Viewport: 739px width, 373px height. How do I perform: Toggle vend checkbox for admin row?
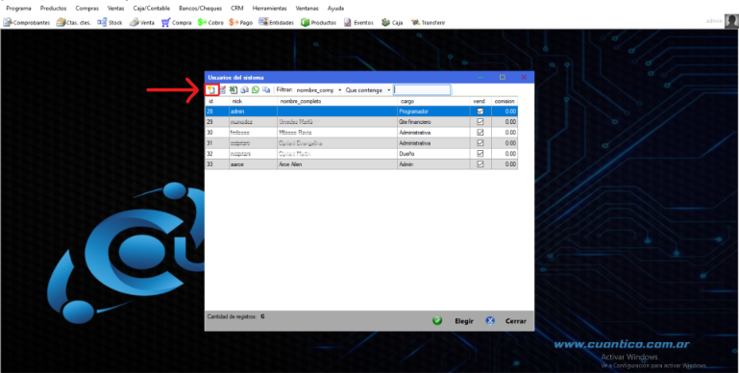click(480, 112)
